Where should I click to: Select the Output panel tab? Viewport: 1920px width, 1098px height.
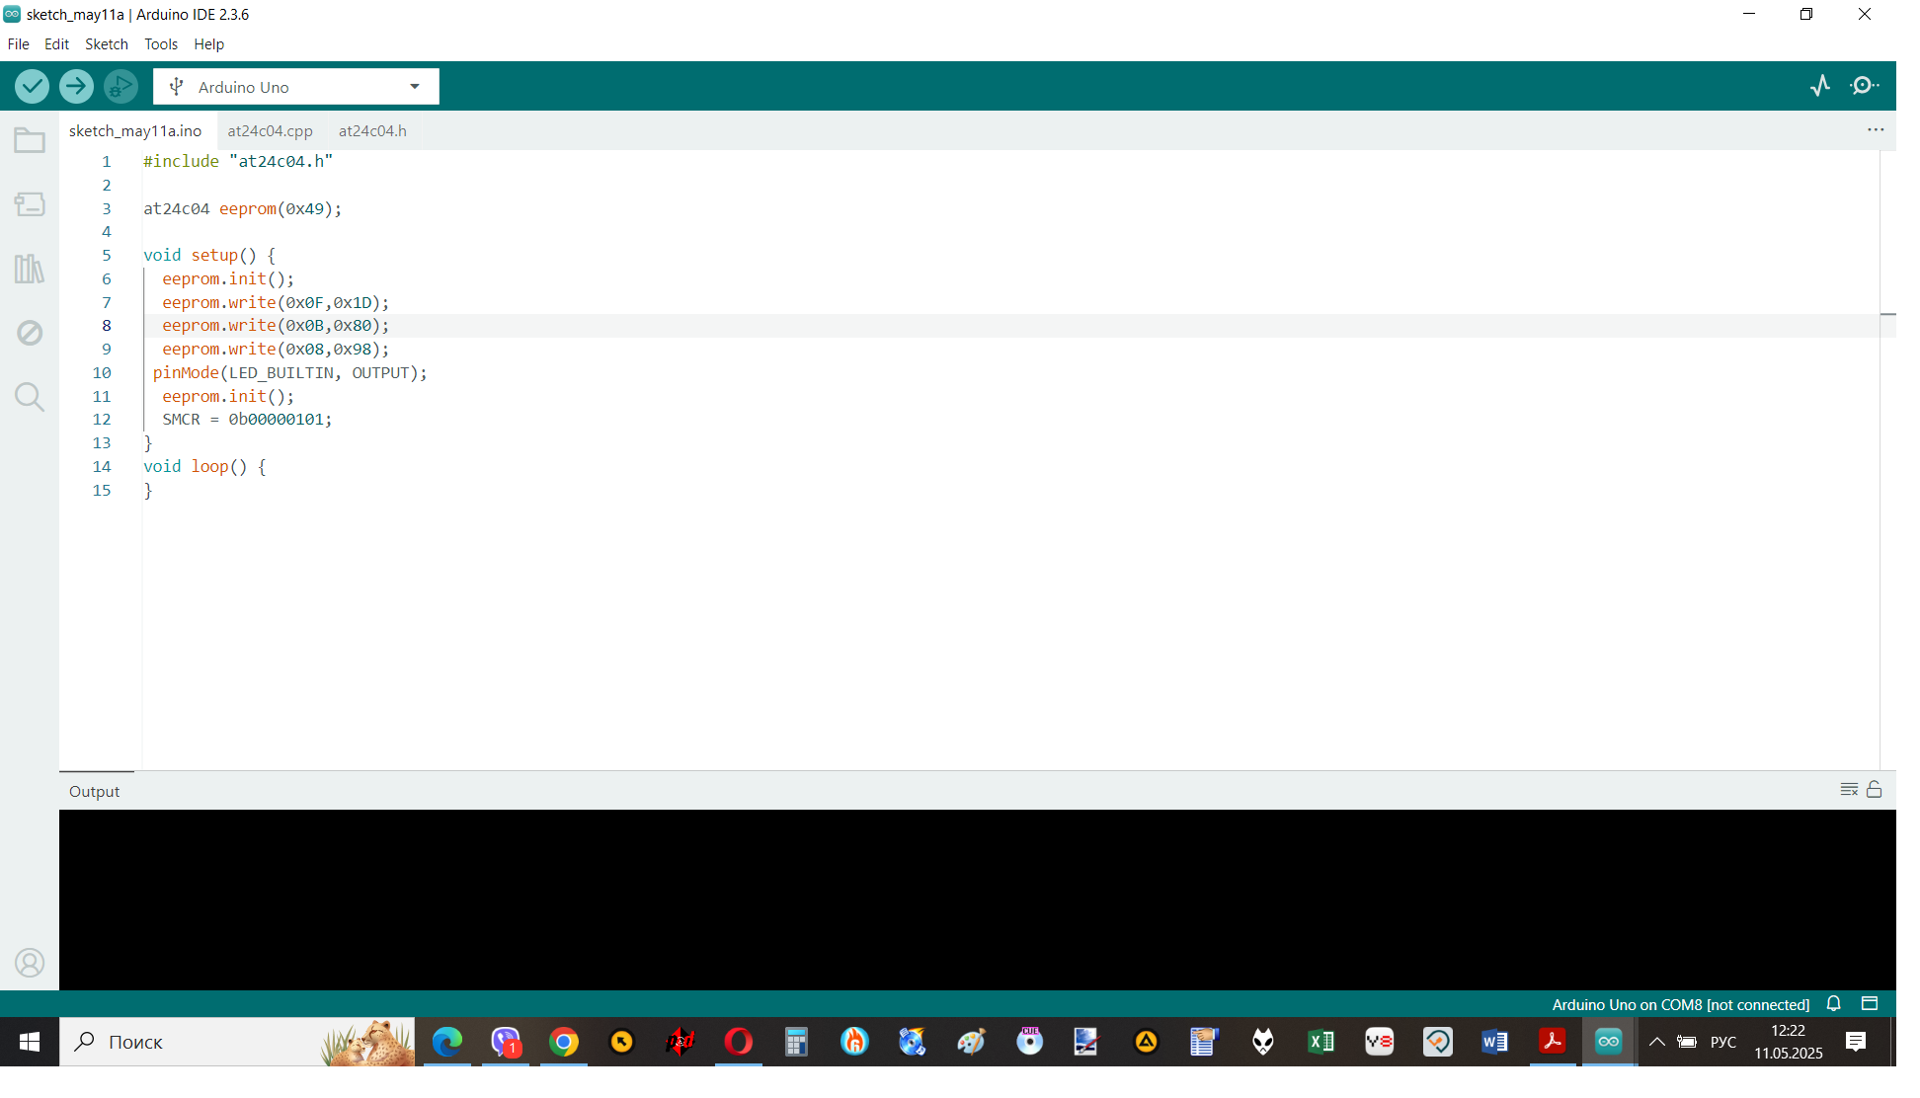94,792
